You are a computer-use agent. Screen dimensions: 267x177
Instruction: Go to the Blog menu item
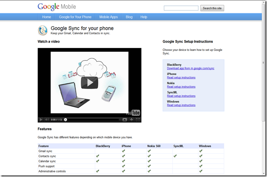click(x=129, y=17)
